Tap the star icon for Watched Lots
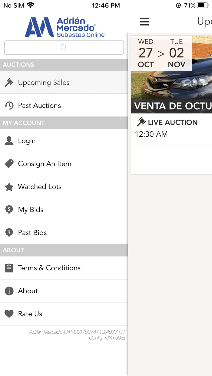This screenshot has height=376, width=212. click(x=9, y=187)
